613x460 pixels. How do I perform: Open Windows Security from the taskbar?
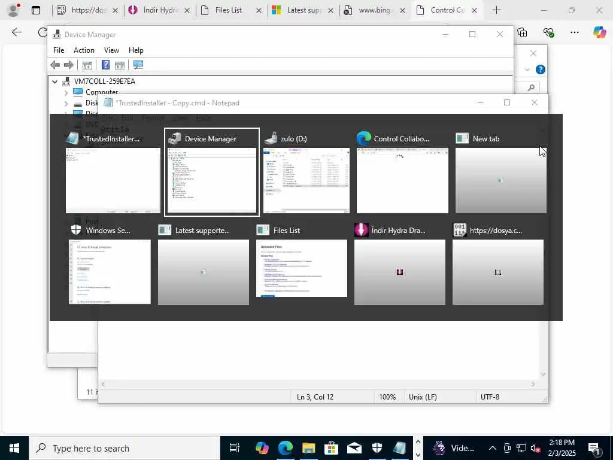377,448
